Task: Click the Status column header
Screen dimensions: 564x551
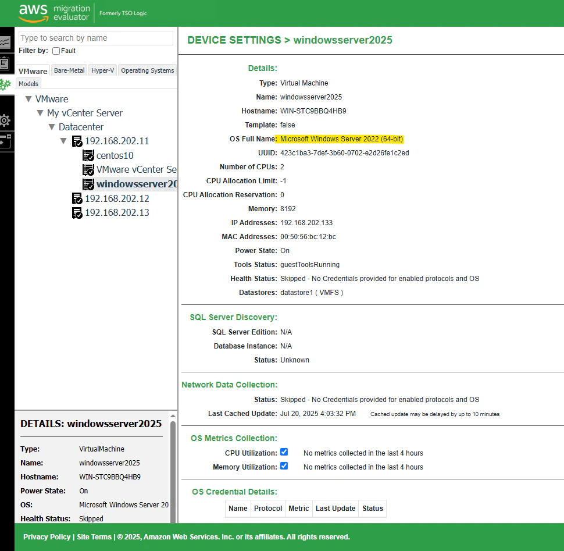Action: tap(373, 509)
